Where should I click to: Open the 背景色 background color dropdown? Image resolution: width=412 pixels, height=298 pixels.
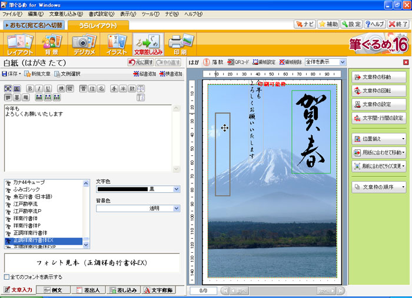pyautogui.click(x=177, y=208)
